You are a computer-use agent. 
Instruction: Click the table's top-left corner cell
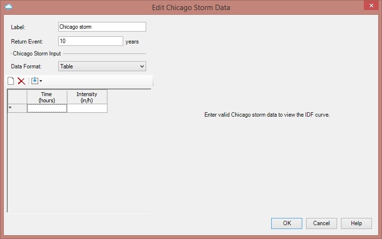pos(17,97)
